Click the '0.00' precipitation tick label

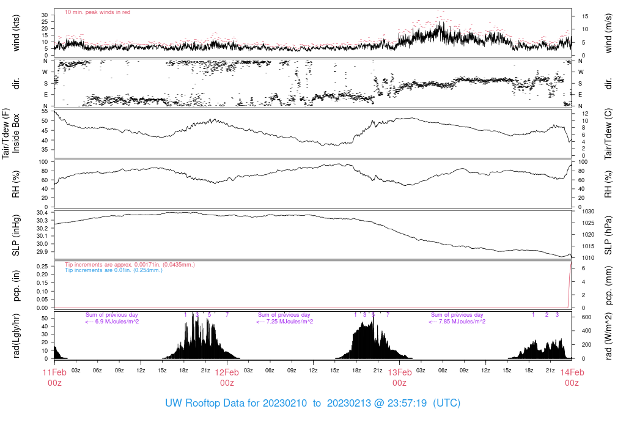[42, 308]
